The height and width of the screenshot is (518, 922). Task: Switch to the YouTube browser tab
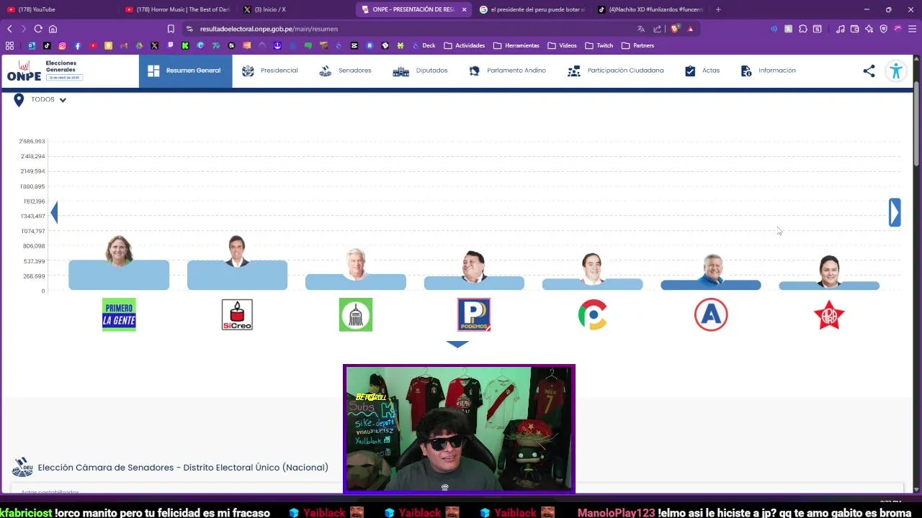[x=59, y=9]
